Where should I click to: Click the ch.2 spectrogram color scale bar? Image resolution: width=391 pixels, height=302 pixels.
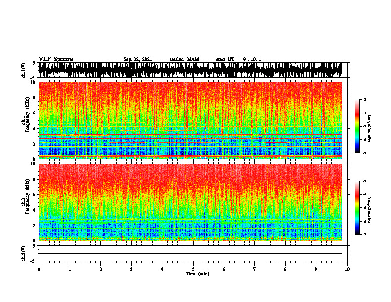[357, 208]
